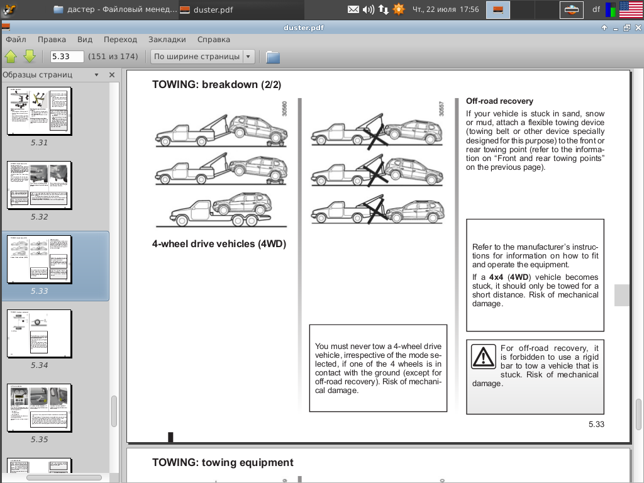Open the Правка menu

pos(52,40)
